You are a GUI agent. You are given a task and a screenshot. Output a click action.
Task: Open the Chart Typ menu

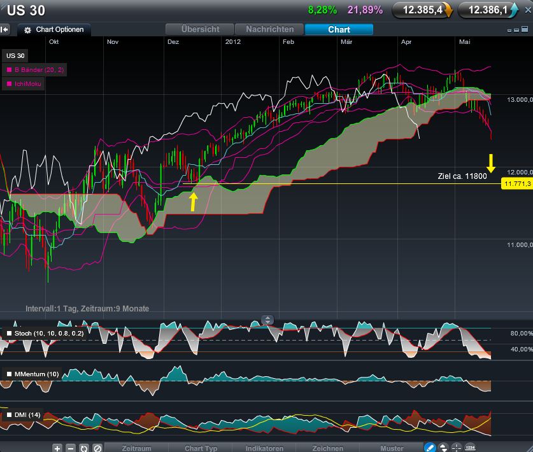pos(201,448)
